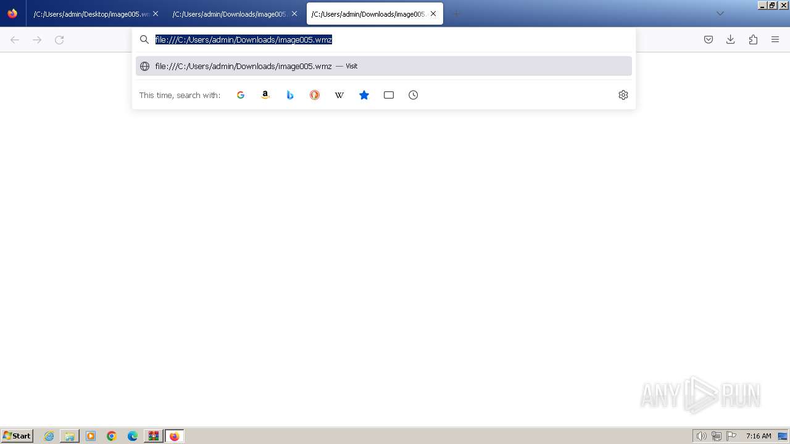This screenshot has width=790, height=444.
Task: Open Firefox application hamburger menu
Action: [x=775, y=39]
